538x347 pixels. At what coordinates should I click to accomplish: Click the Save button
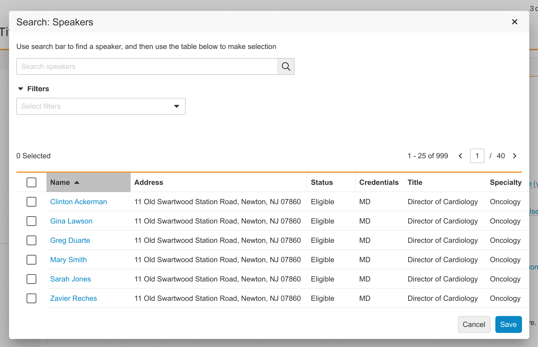[508, 324]
